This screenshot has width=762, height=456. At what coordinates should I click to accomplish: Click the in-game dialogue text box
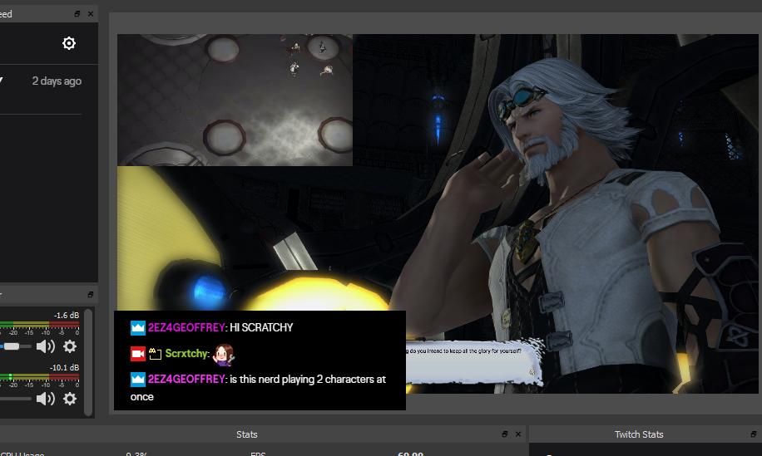point(474,362)
